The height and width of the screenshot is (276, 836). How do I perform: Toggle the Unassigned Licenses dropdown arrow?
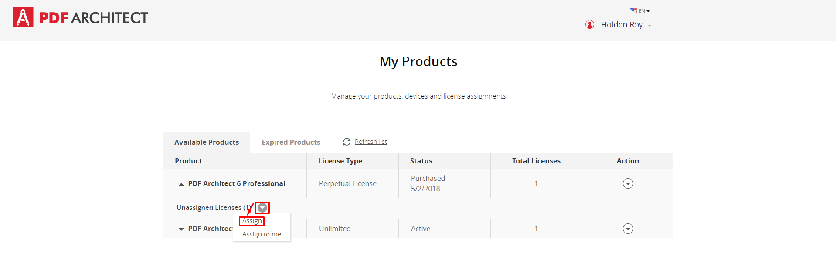(x=262, y=208)
